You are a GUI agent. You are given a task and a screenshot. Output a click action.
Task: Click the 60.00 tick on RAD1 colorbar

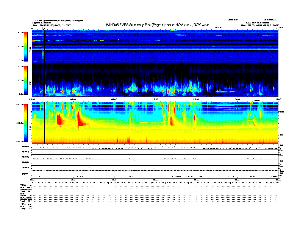tap(20, 66)
